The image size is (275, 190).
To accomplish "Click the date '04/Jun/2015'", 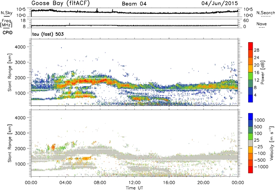I will pyautogui.click(x=220, y=3).
